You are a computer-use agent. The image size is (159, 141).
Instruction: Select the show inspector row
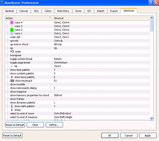pos(77,92)
